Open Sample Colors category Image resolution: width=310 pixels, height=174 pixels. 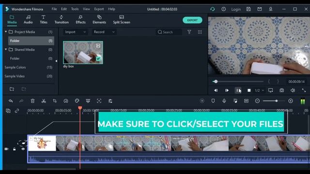pyautogui.click(x=29, y=67)
